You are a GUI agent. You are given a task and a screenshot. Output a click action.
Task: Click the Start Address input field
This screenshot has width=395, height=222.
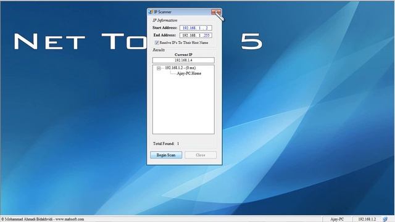tap(196, 28)
